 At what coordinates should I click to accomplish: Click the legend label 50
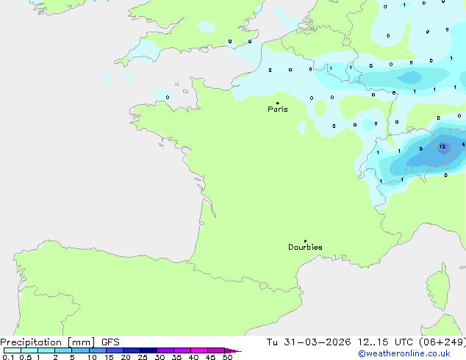[x=227, y=357]
